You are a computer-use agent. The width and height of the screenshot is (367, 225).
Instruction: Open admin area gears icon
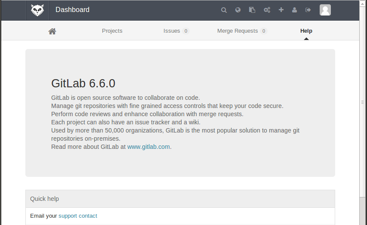(x=267, y=10)
